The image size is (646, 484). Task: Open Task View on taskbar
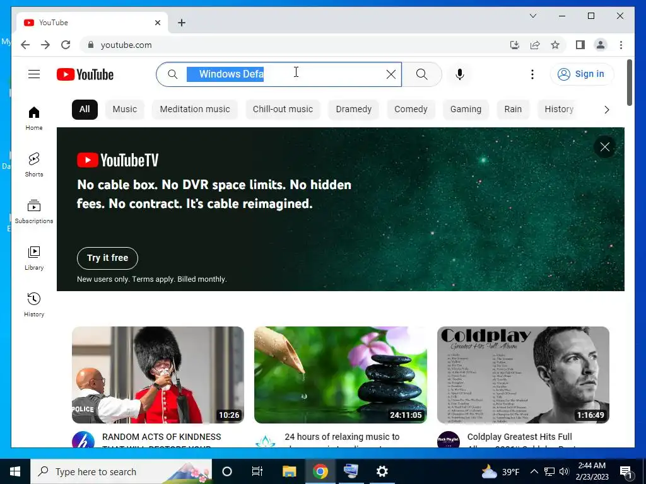click(257, 471)
